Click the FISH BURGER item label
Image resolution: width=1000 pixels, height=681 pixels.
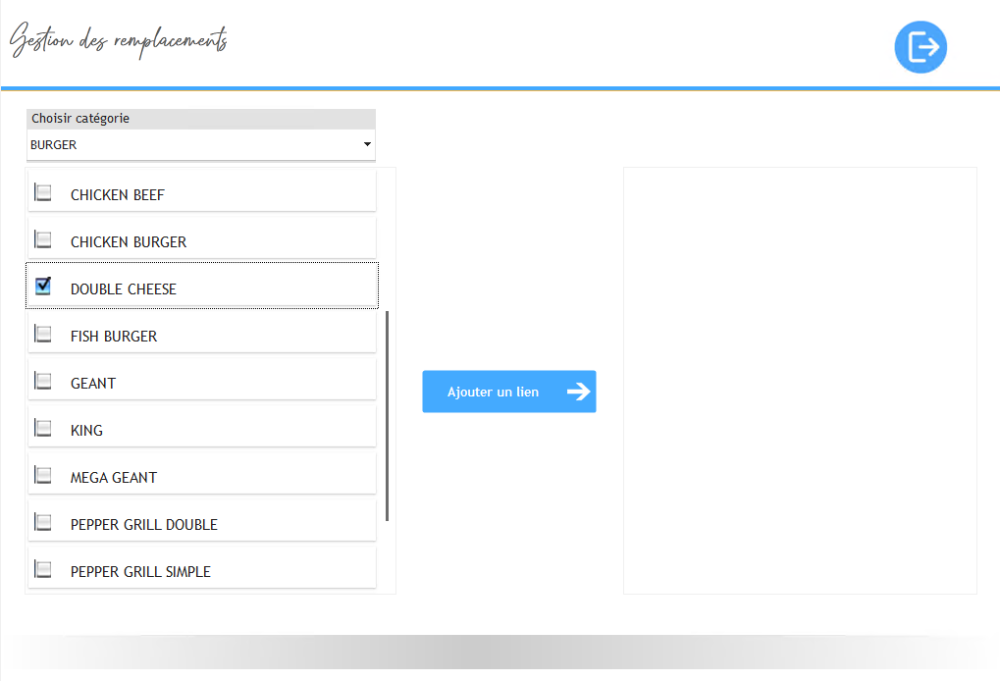[114, 337]
